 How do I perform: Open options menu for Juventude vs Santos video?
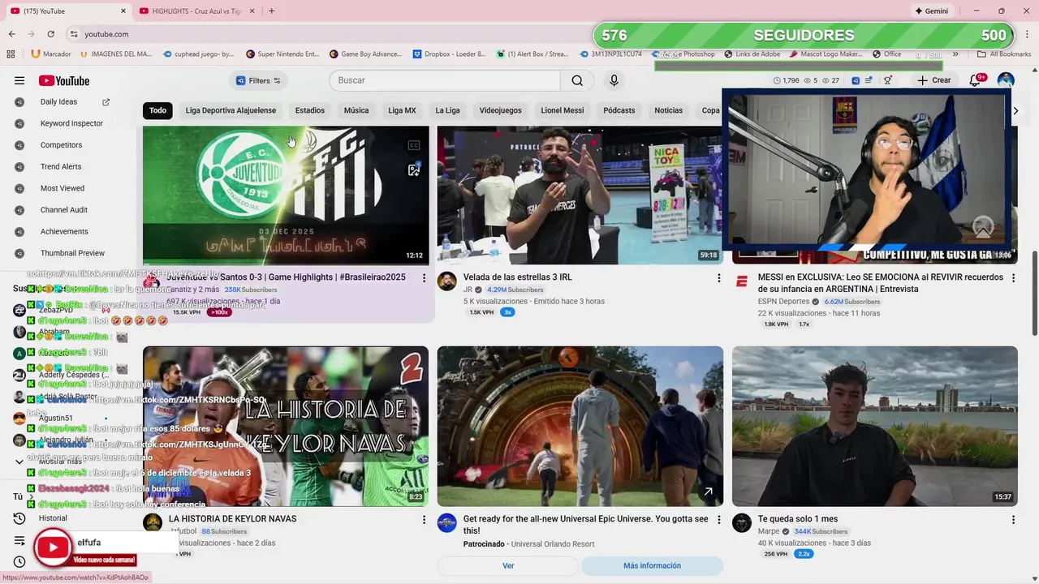click(x=424, y=277)
